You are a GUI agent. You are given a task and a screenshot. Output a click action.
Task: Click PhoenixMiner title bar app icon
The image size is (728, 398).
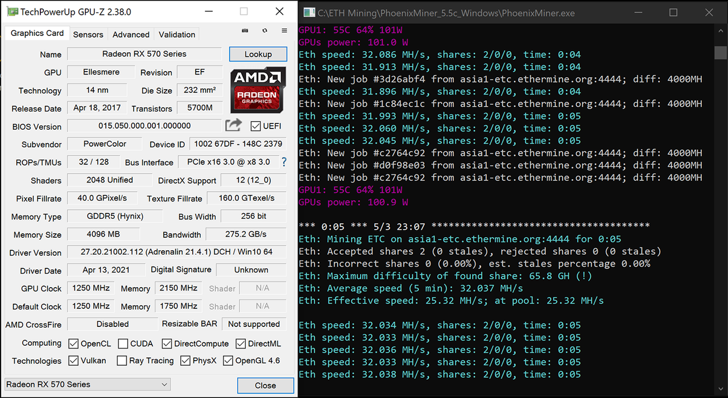(x=309, y=12)
